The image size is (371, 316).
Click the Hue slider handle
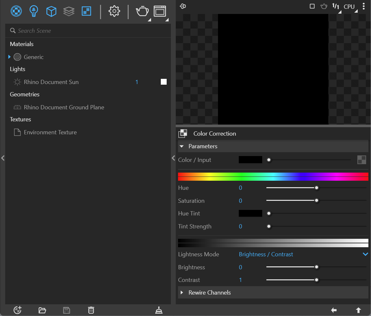316,188
